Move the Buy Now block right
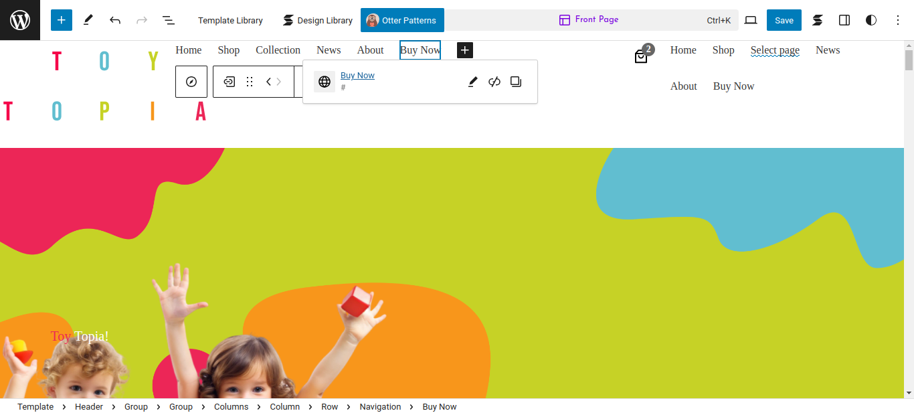 click(279, 82)
